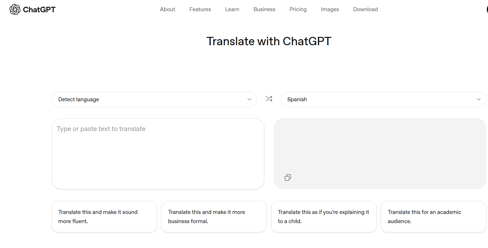
Task: Open the Pricing page link
Action: 298,9
